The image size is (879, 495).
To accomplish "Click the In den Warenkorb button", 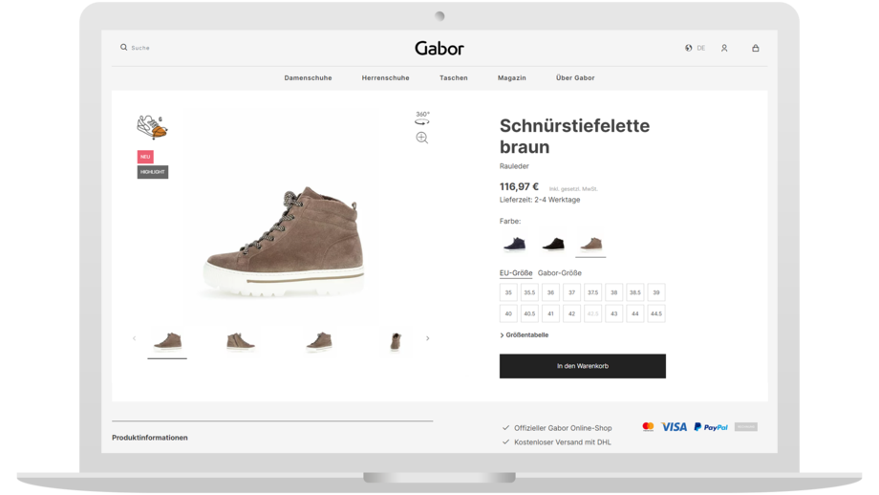I will click(x=582, y=366).
